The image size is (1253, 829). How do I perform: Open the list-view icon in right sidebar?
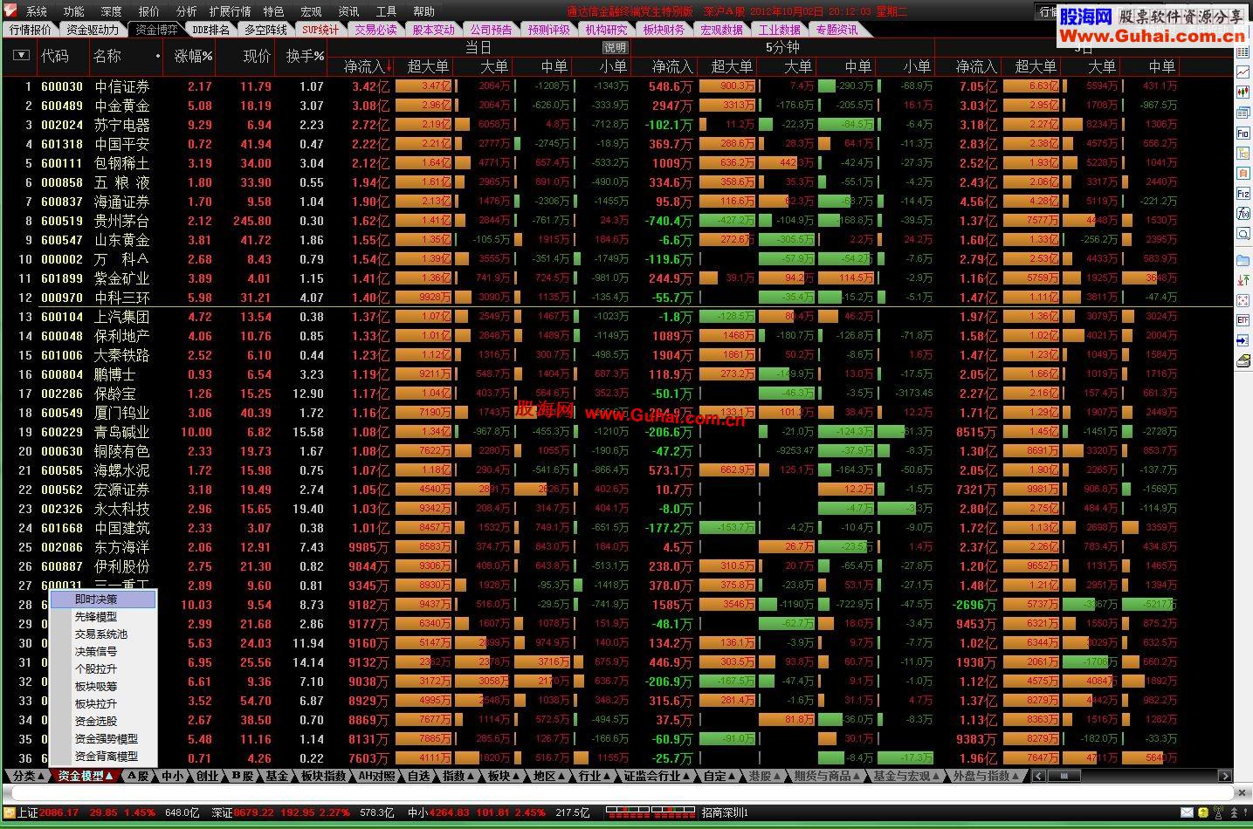(1243, 53)
